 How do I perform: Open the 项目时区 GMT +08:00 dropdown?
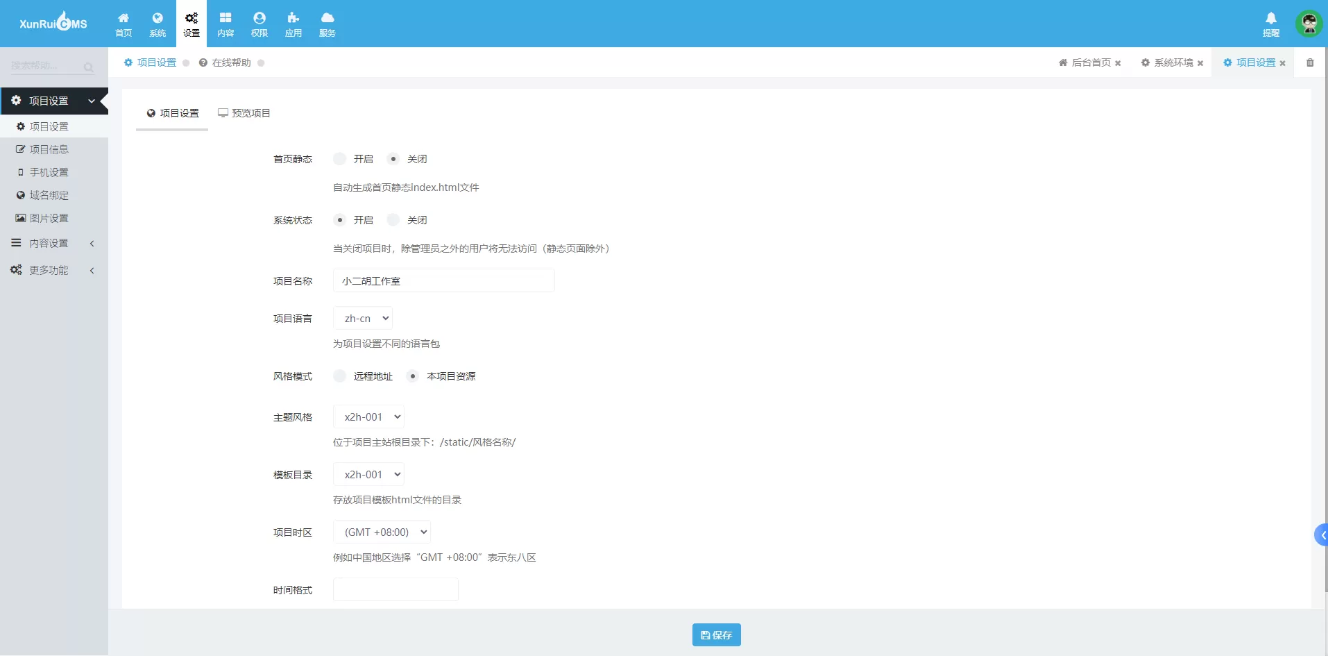pos(382,532)
